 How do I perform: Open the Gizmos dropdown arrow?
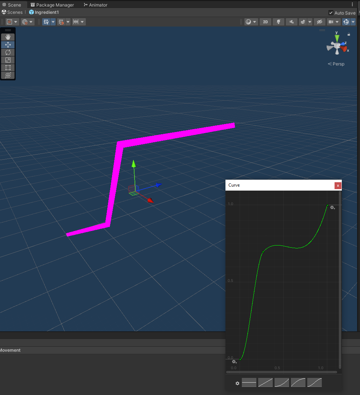point(353,22)
